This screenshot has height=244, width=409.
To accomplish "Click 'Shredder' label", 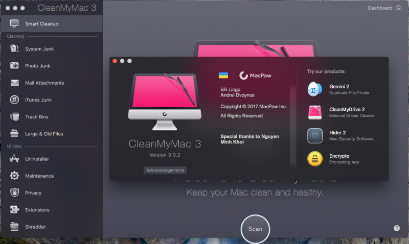I will (x=35, y=227).
